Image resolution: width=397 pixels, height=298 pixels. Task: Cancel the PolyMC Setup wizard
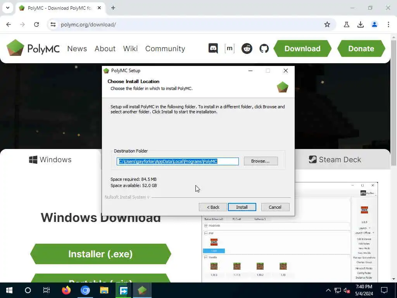[275, 207]
